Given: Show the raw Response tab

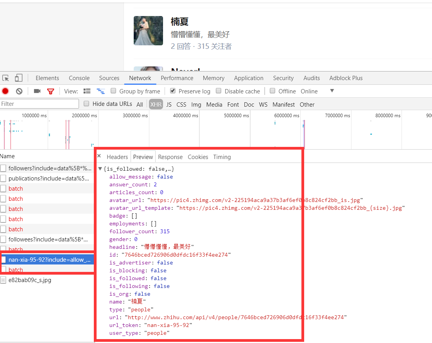Looking at the screenshot, I should 170,157.
